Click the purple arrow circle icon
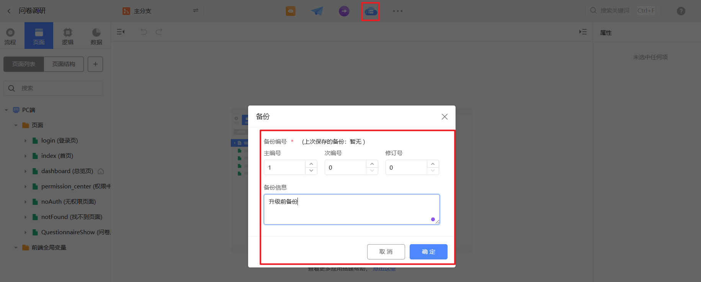 [x=344, y=11]
